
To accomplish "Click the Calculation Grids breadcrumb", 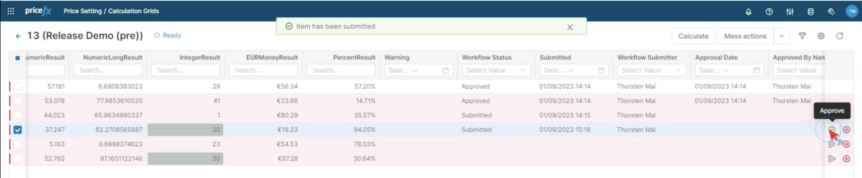I will [133, 11].
